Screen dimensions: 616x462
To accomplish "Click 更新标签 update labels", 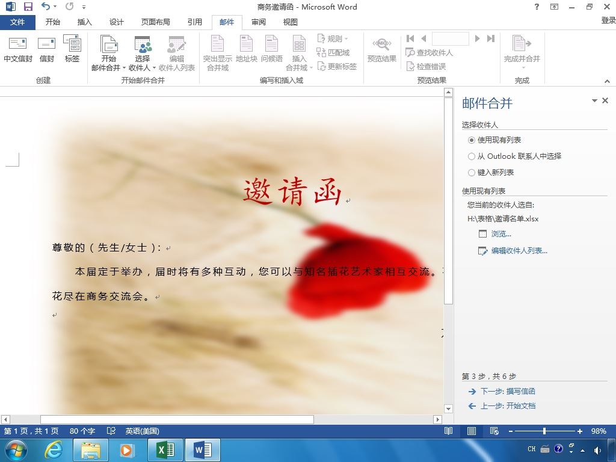I will [337, 67].
